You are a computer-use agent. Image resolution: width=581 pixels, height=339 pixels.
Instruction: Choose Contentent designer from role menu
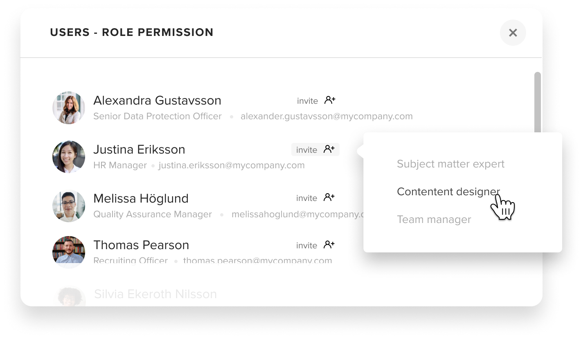448,192
